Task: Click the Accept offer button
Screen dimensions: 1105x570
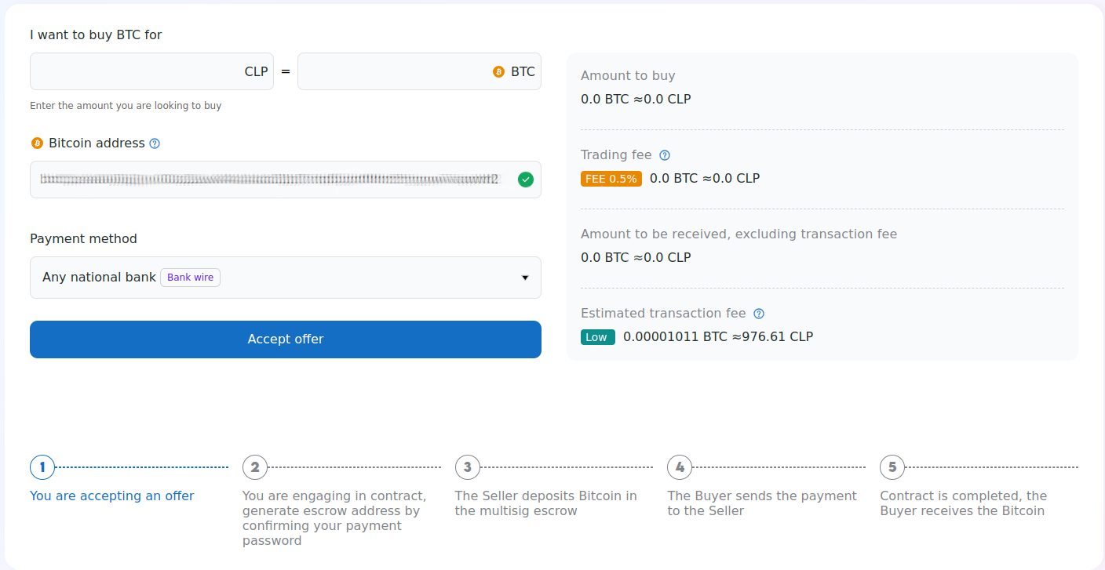Action: coord(286,339)
